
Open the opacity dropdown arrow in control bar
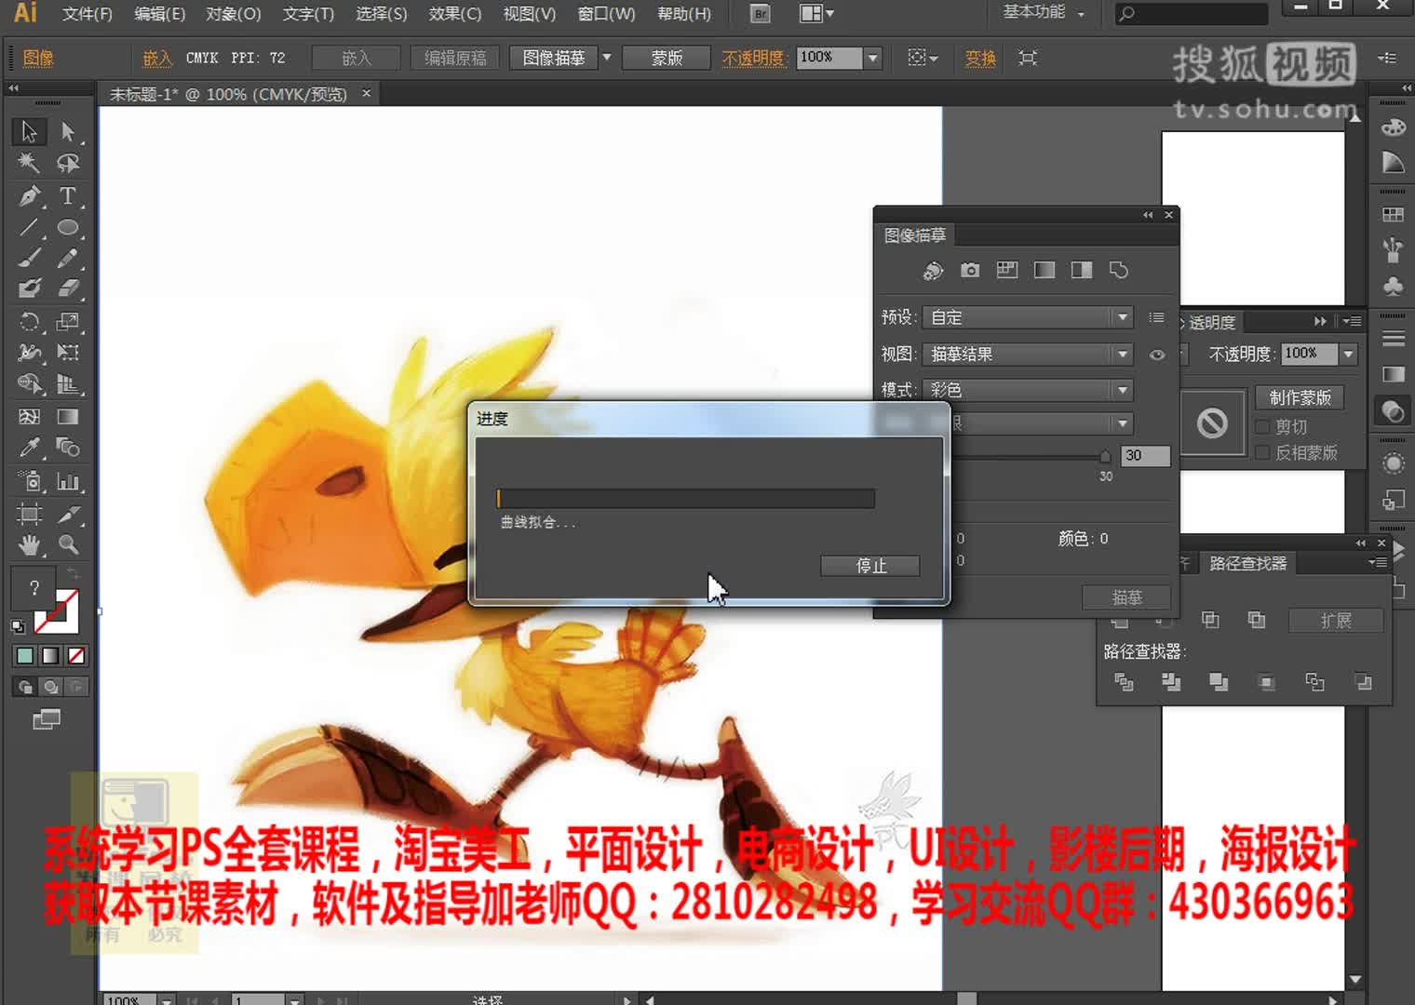pyautogui.click(x=872, y=58)
